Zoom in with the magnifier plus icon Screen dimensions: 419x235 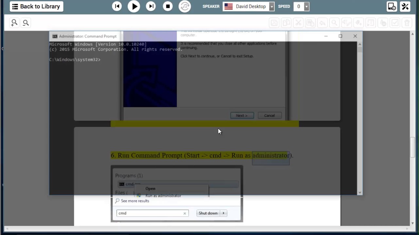click(x=14, y=23)
